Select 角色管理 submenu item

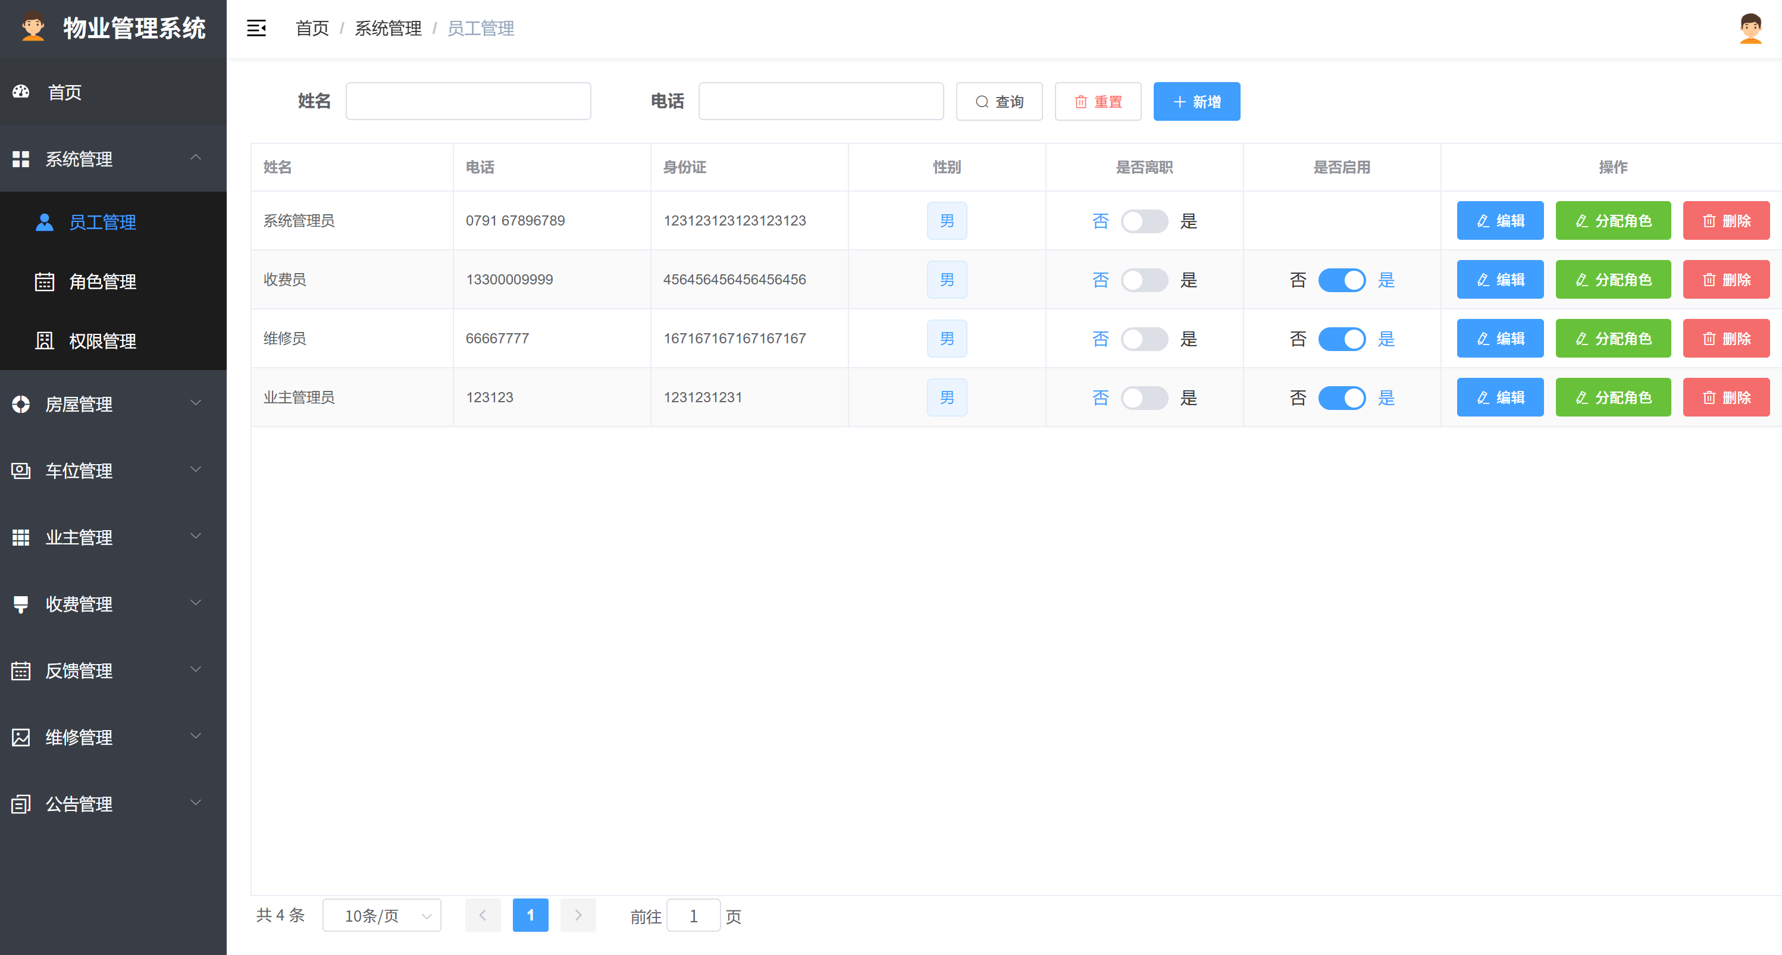pyautogui.click(x=114, y=281)
